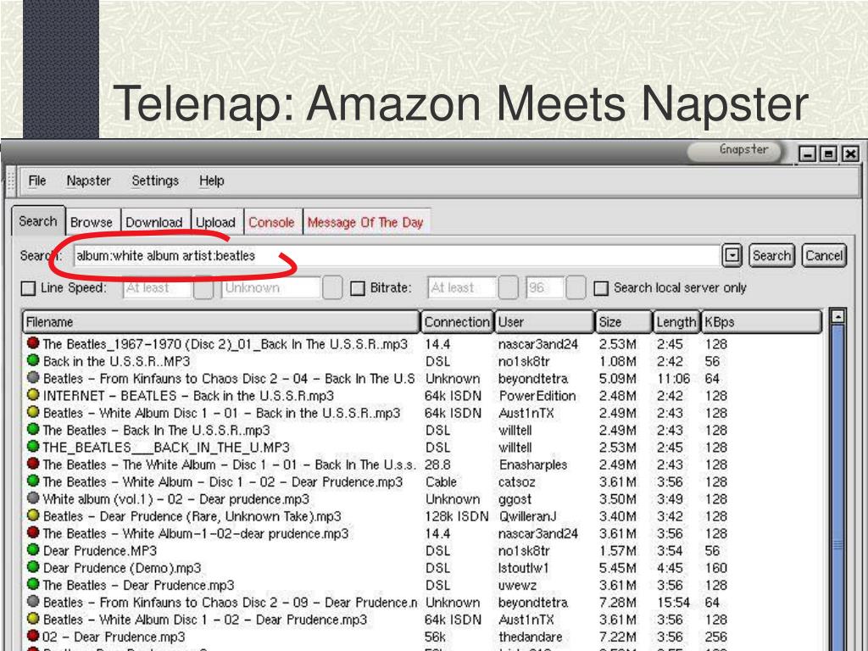The image size is (868, 651).
Task: Click yellow dot for White Album Disc 1 - 01 row
Action: pyautogui.click(x=33, y=412)
